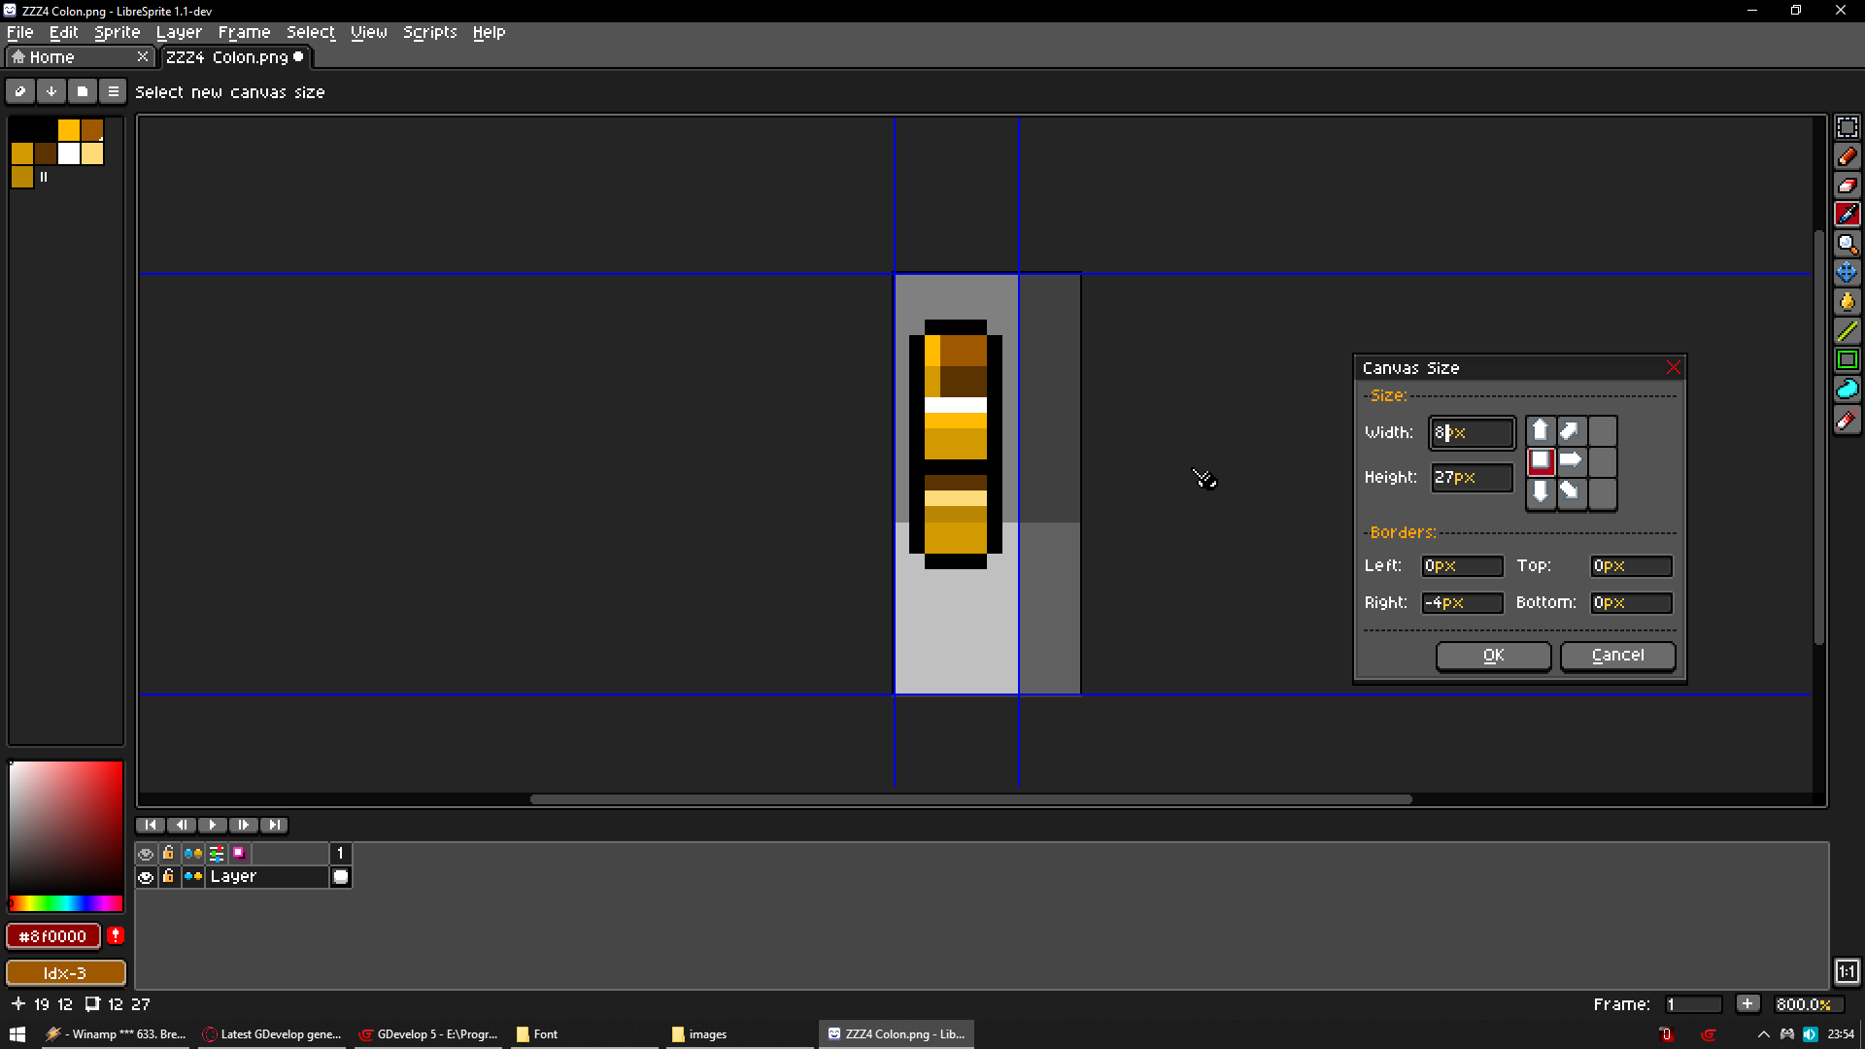Select the green Rectangle shape tool
The image size is (1865, 1049).
(x=1847, y=360)
